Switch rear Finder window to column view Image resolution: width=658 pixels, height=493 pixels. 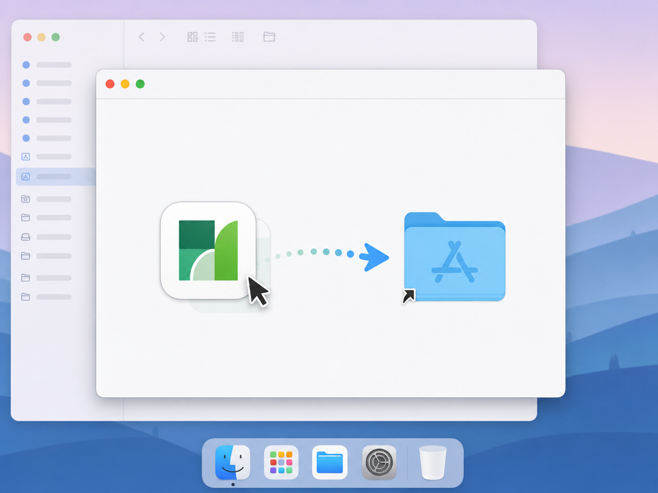(x=238, y=37)
